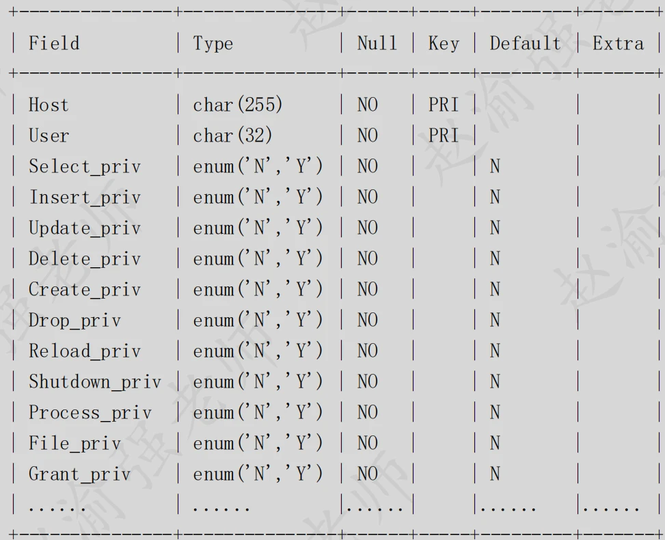Select the Host field name
The width and height of the screenshot is (665, 540).
(49, 105)
